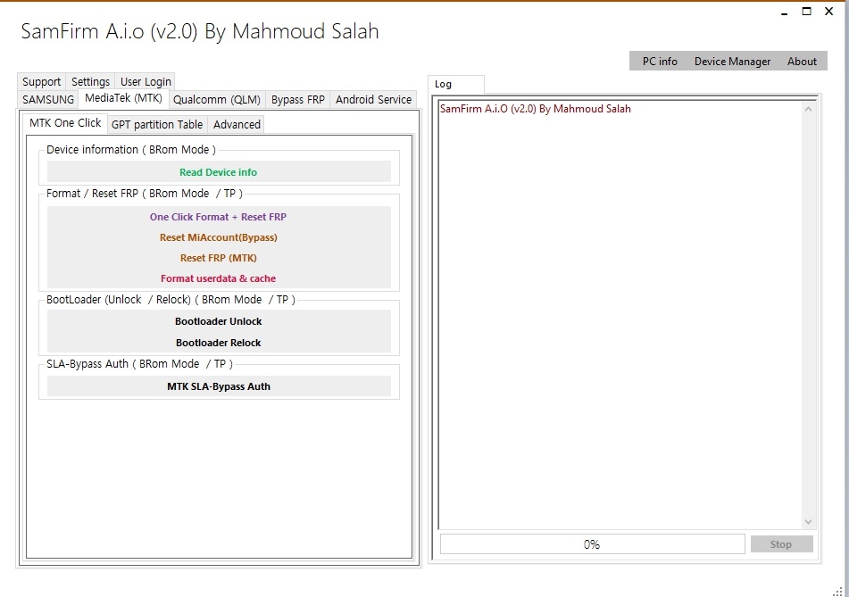Click Format / Reset FRP group label
Viewport: 849px width, 597px height.
click(x=145, y=194)
